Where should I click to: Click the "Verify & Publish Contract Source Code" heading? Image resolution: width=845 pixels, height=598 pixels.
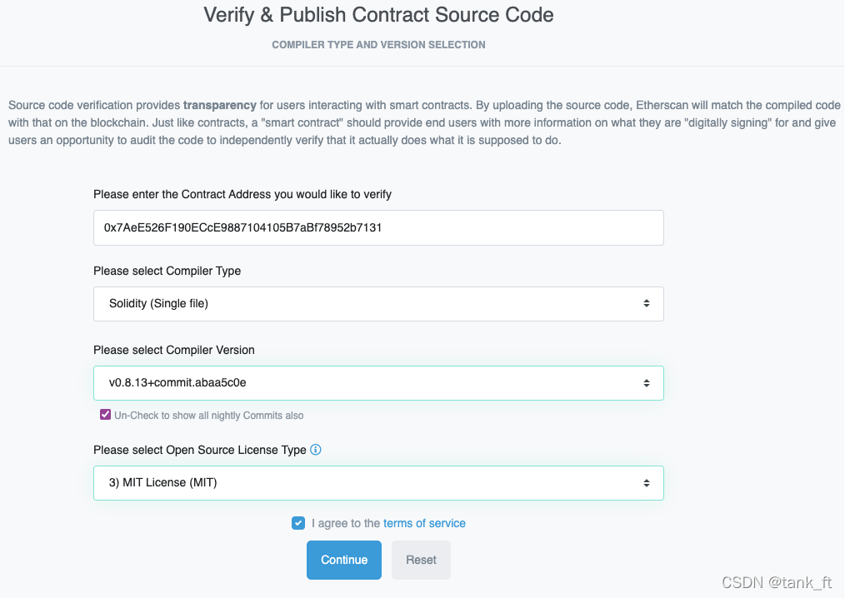tap(377, 15)
